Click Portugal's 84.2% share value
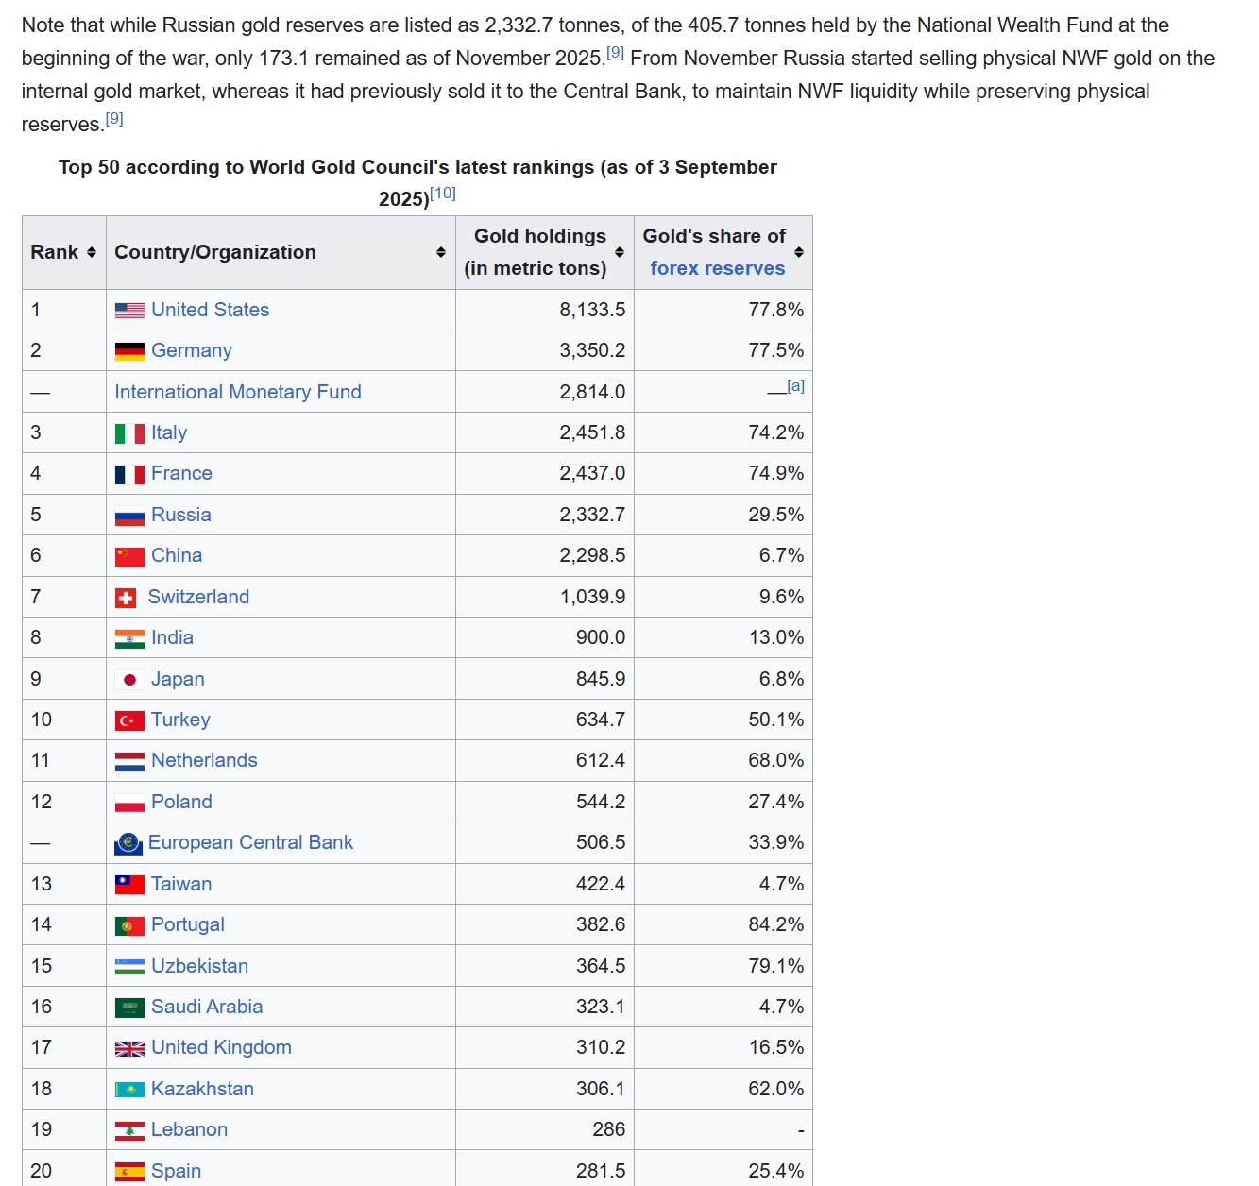Image resolution: width=1259 pixels, height=1186 pixels. click(776, 924)
